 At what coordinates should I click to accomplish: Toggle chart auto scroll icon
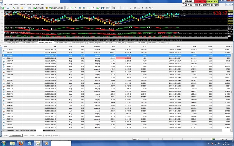point(89,8)
